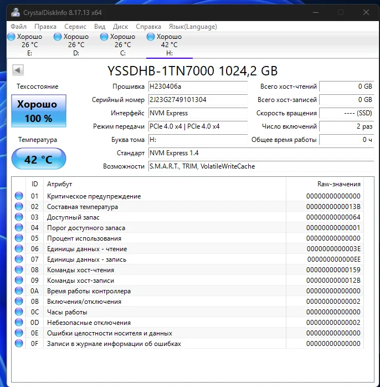Click the Режим передачи PCIe 4.0 x4 field
Viewport: 380px width, 387px height.
[198, 126]
